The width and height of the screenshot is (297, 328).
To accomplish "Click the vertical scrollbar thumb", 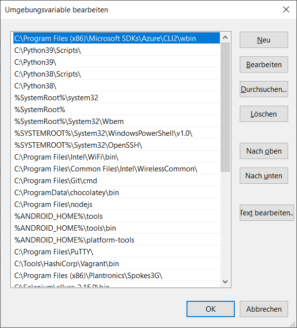I will pyautogui.click(x=225, y=106).
